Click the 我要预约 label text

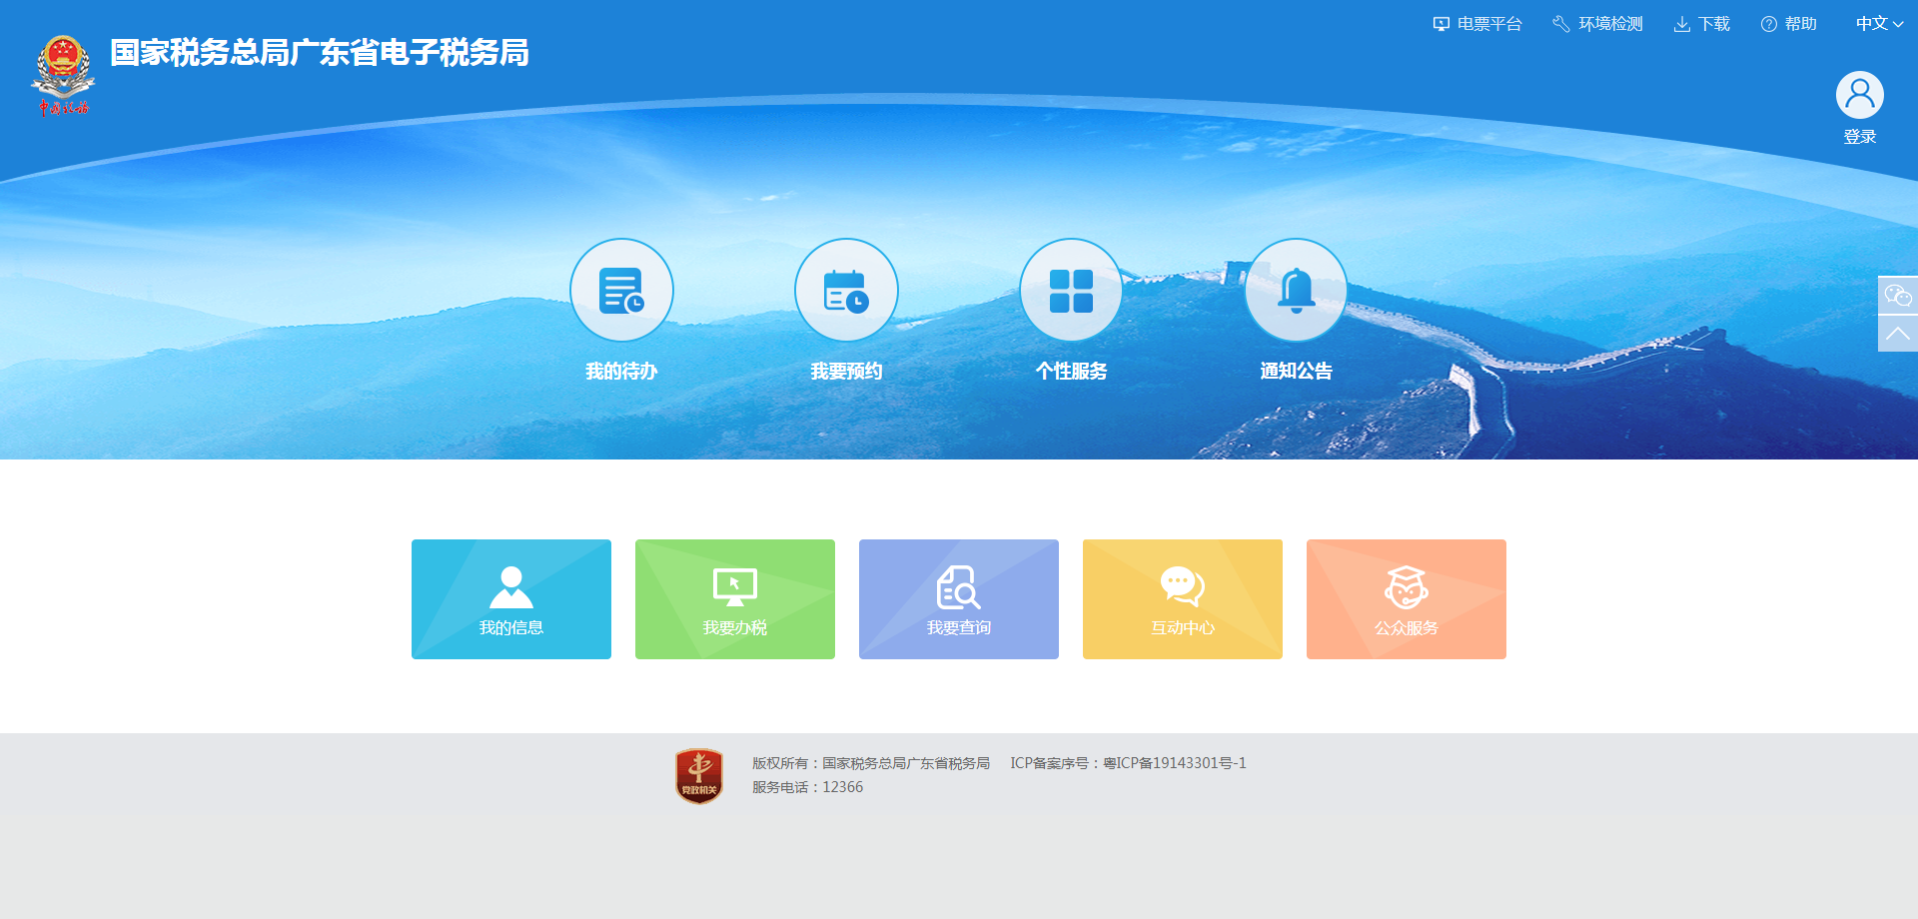point(846,372)
